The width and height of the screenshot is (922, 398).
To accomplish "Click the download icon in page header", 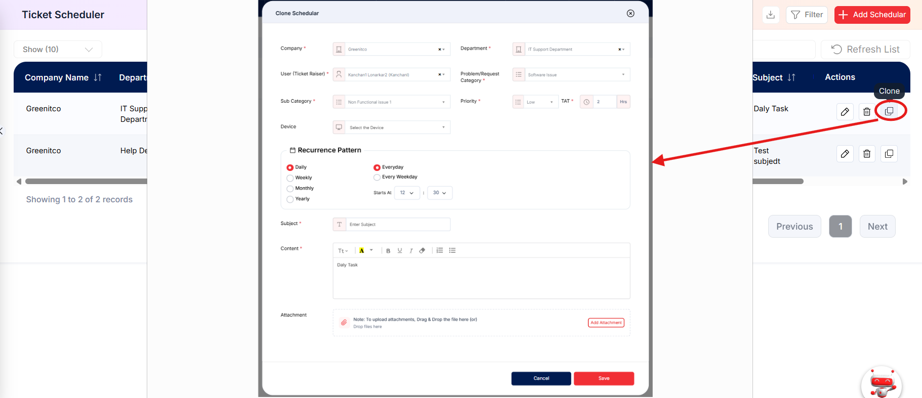I will 771,15.
